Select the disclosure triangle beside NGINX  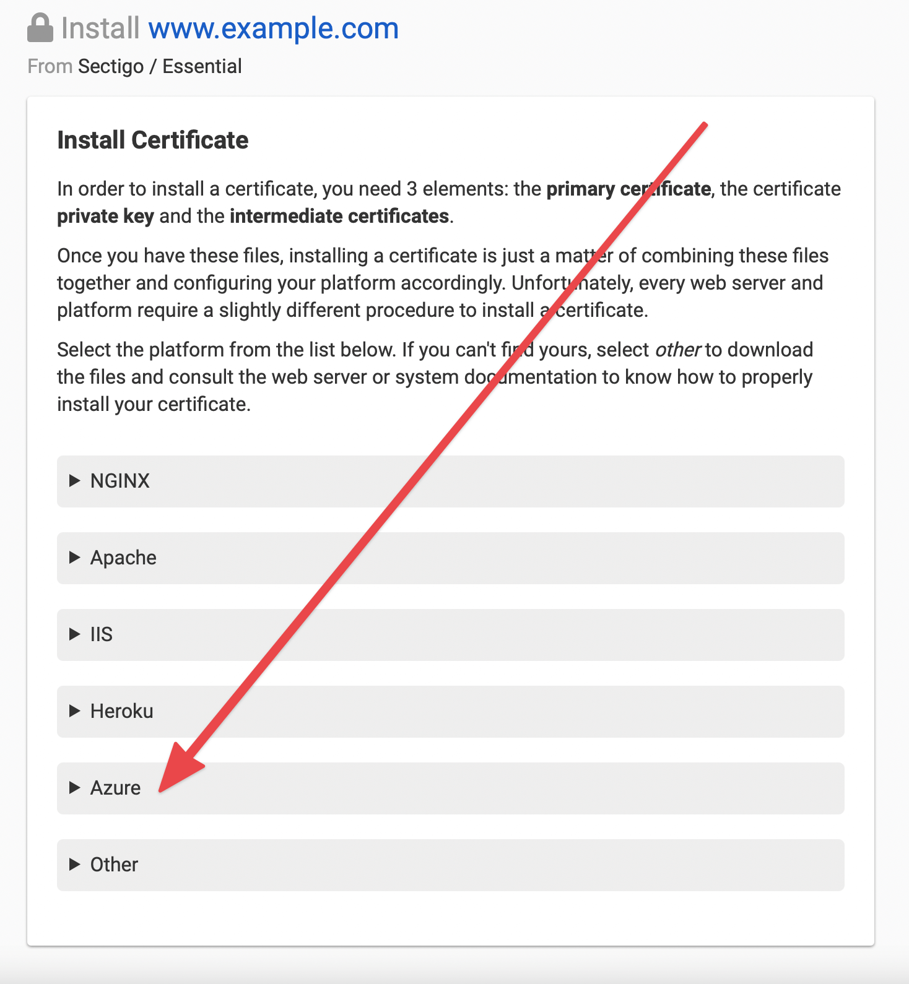[x=74, y=481]
